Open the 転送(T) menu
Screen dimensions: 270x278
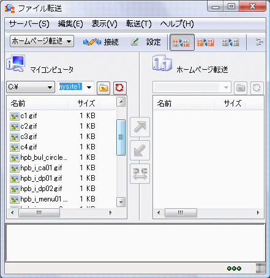(139, 24)
